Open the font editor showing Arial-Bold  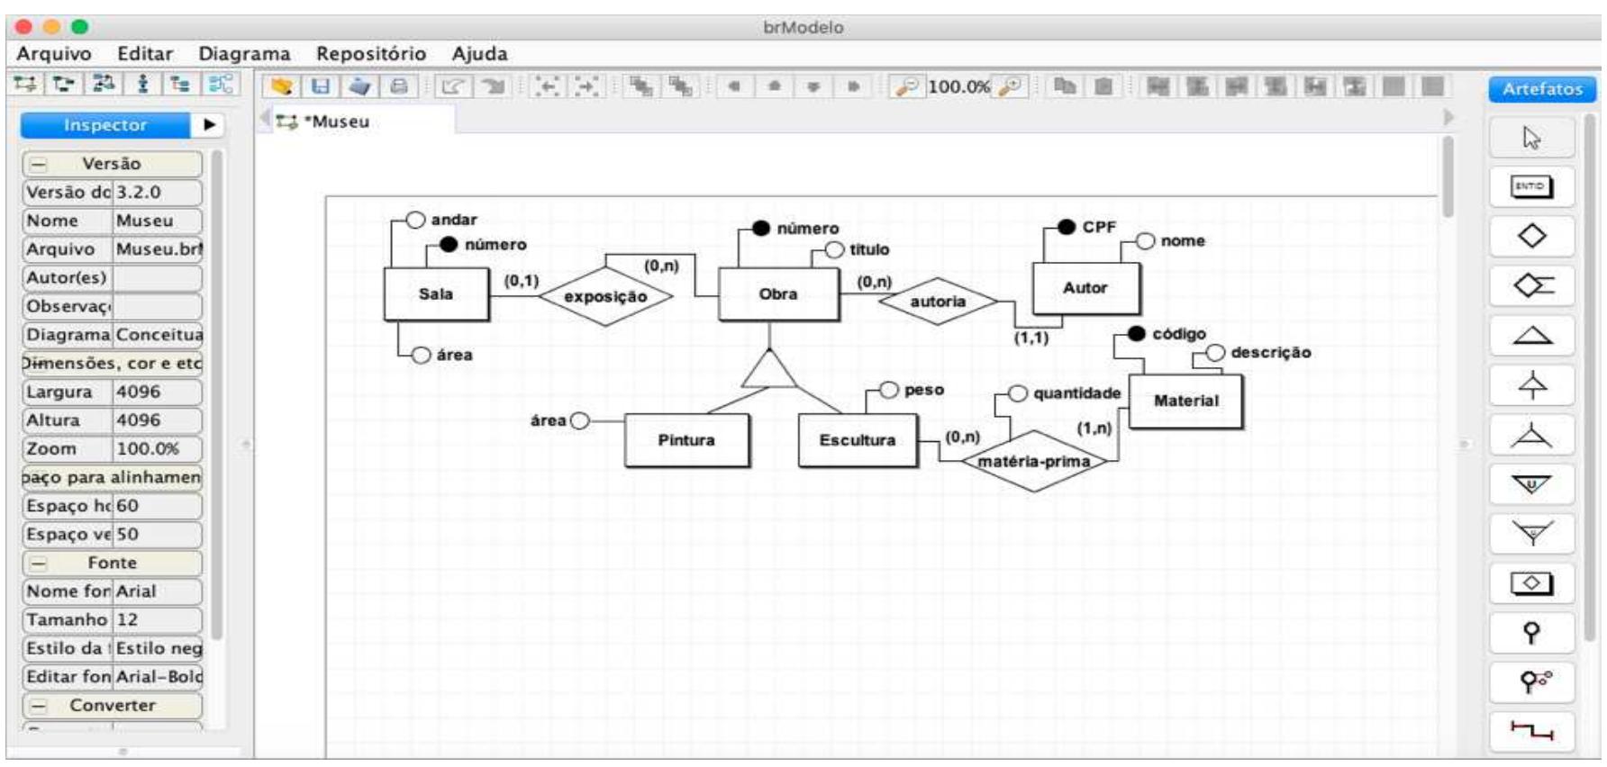click(x=158, y=677)
